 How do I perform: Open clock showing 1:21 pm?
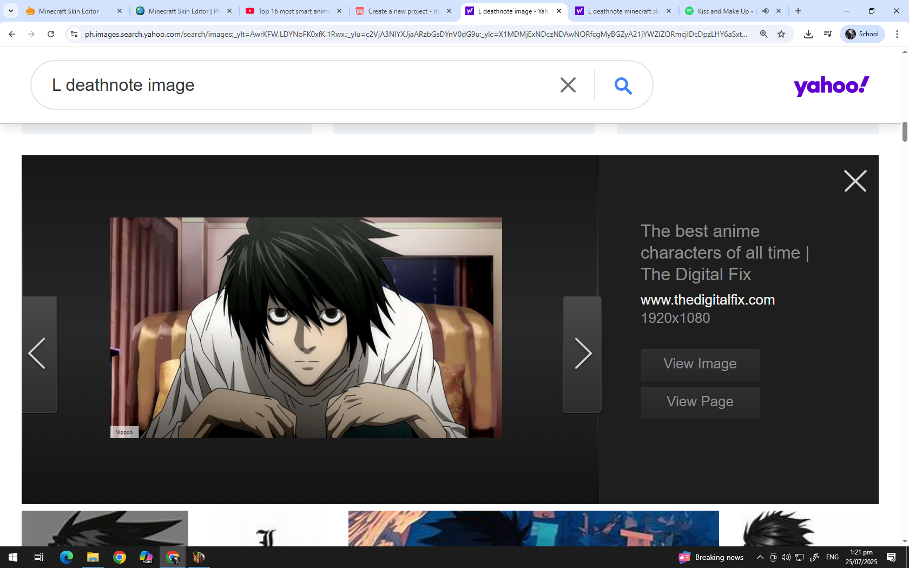(x=861, y=557)
